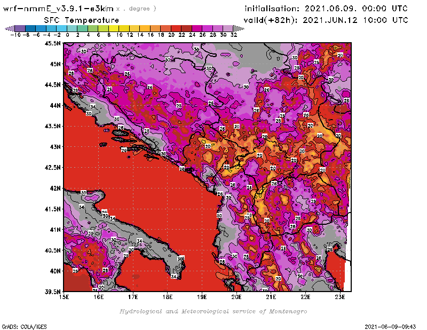Pick the legend swatch between 30 and 32
The height and width of the screenshot is (330, 427).
point(228,28)
